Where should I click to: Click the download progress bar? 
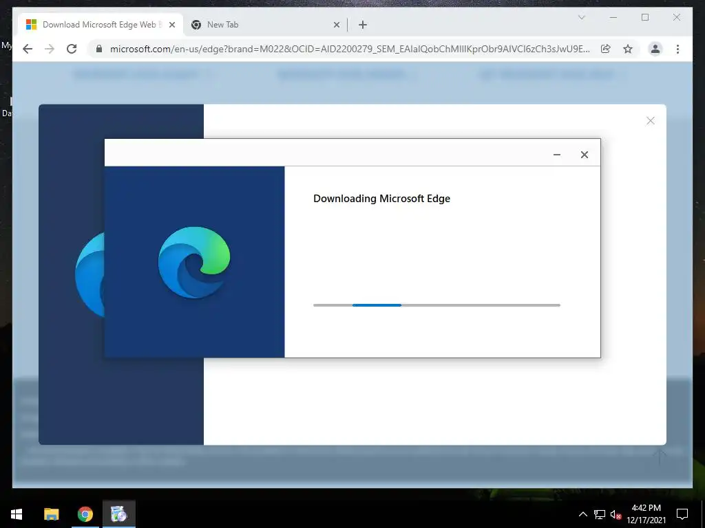[436, 305]
